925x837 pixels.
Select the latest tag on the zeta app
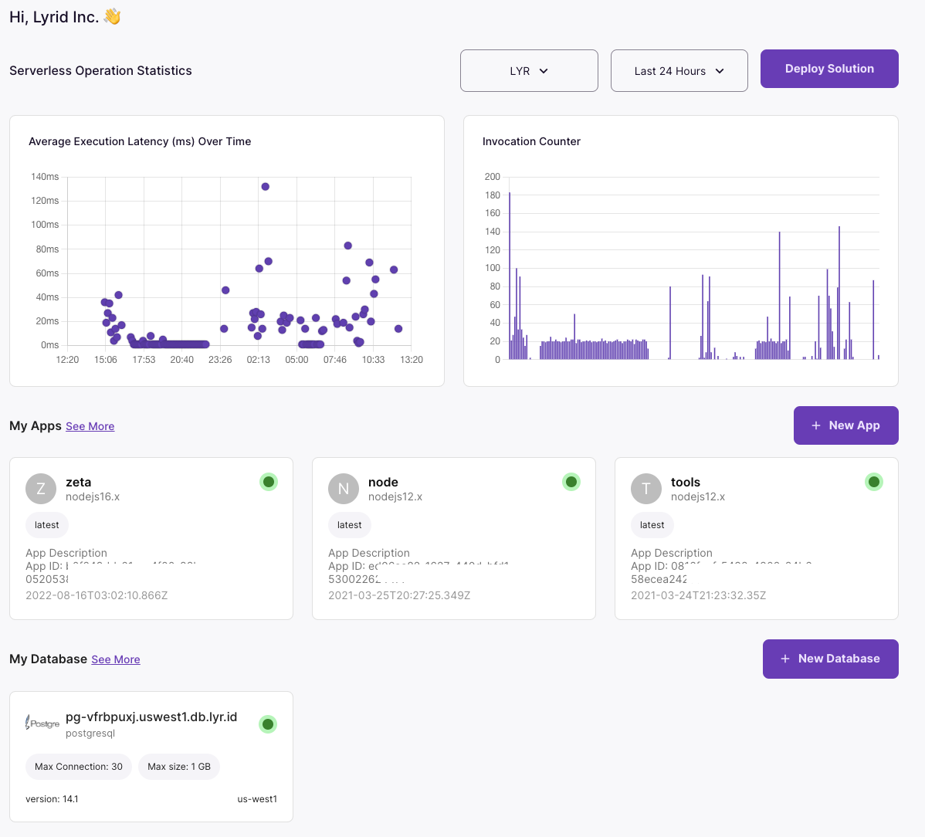47,525
